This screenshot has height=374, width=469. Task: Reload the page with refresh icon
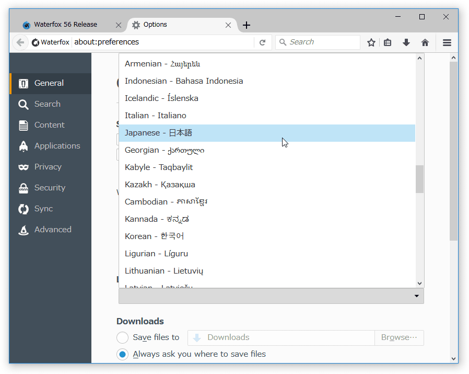tap(262, 42)
